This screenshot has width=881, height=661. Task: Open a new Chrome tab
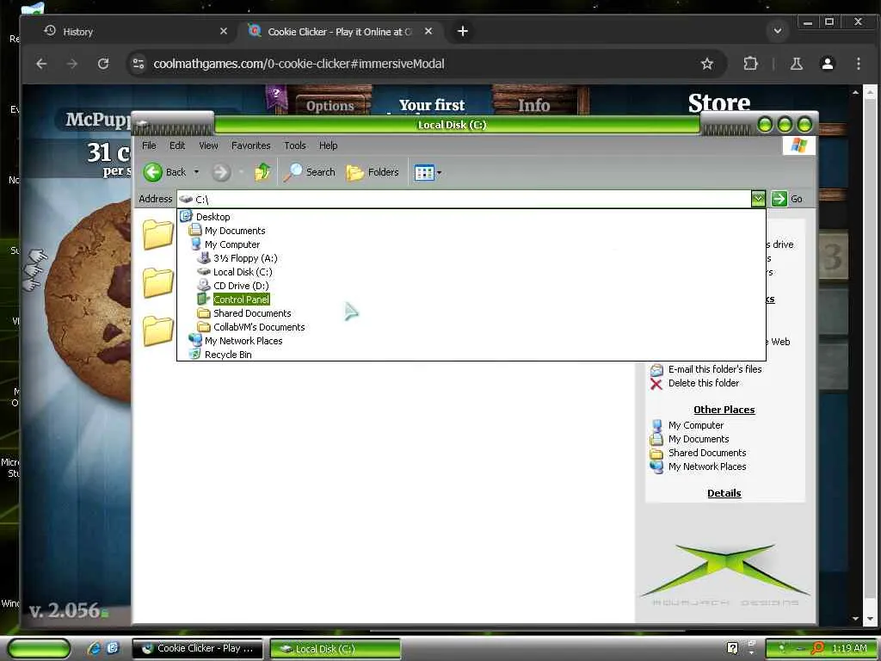click(x=462, y=32)
